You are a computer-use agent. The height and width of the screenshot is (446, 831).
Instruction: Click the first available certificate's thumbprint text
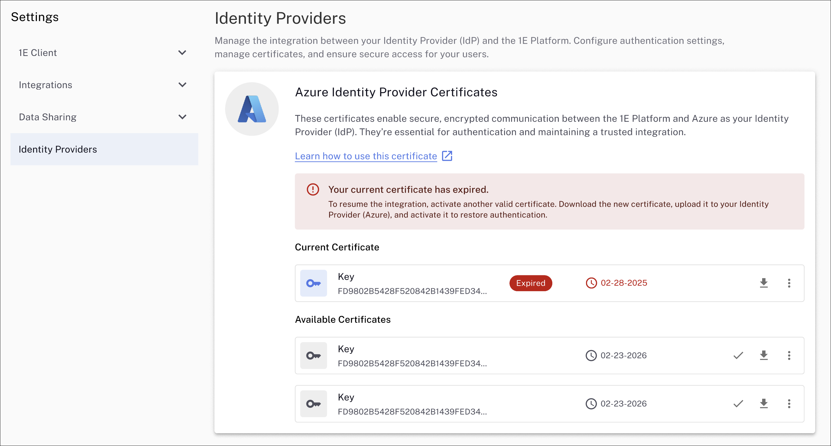(412, 364)
